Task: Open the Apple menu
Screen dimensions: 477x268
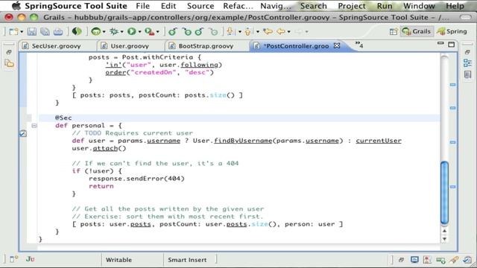Action: tap(16, 5)
